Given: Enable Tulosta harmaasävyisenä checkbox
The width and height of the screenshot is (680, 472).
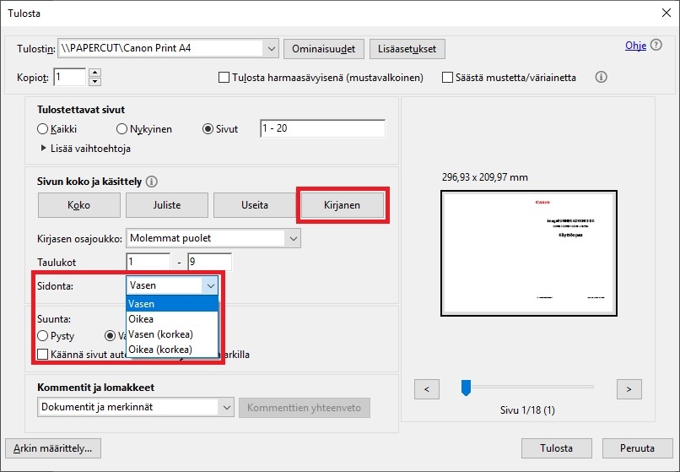Looking at the screenshot, I should point(224,78).
